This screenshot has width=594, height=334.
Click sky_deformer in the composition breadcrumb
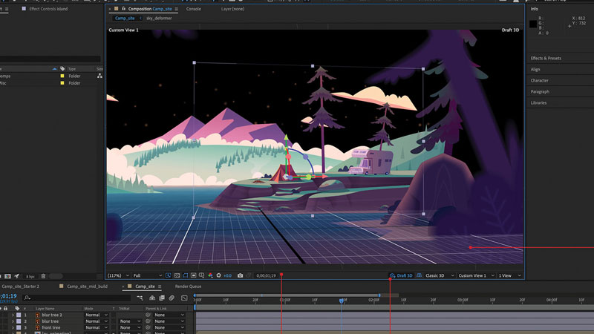[x=159, y=18]
